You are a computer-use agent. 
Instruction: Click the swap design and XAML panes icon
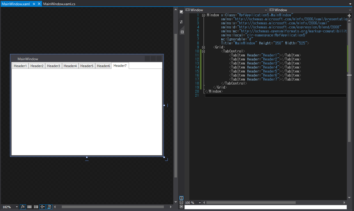pos(181,22)
